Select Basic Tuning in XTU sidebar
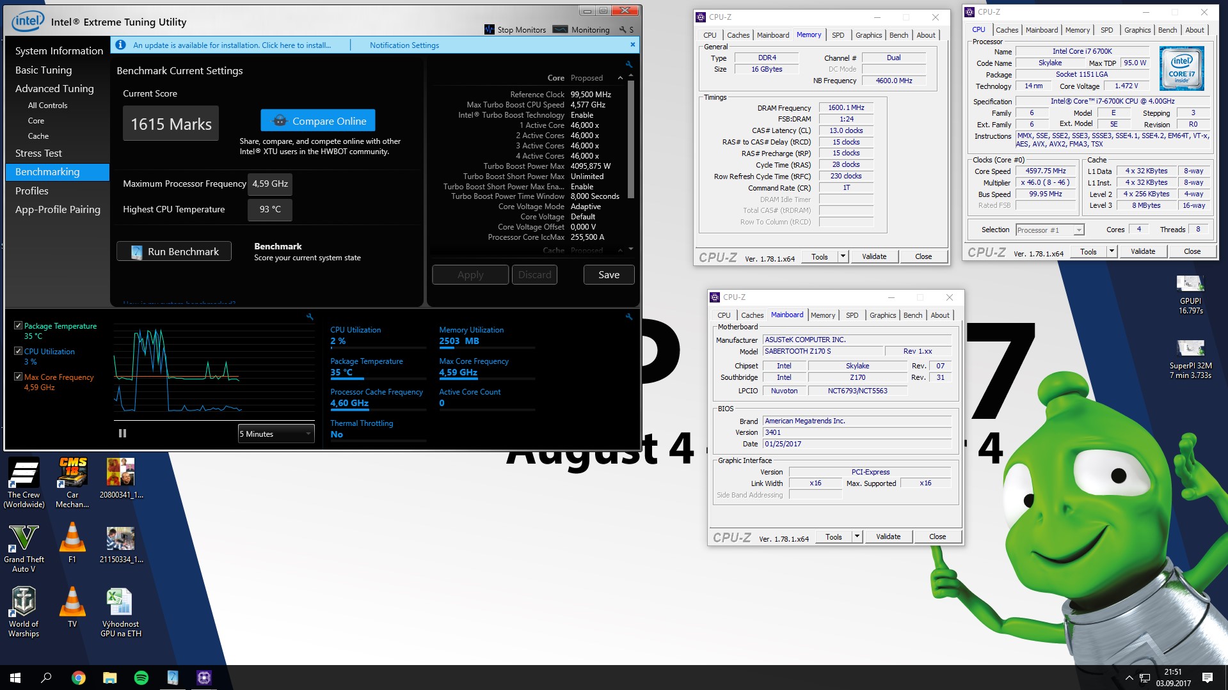 (x=44, y=70)
